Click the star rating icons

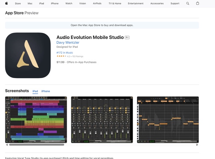[x=61, y=56]
